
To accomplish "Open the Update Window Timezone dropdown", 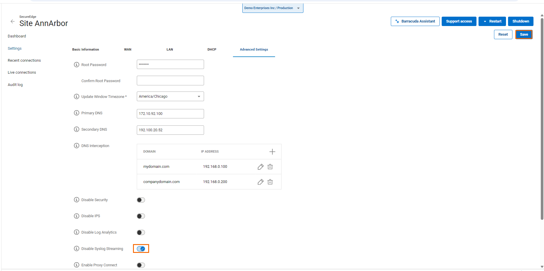I will coord(170,96).
